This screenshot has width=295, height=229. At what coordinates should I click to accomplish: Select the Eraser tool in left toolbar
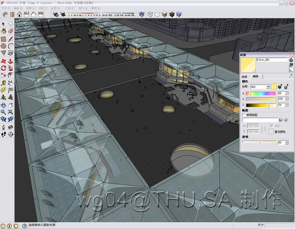(x=11, y=31)
